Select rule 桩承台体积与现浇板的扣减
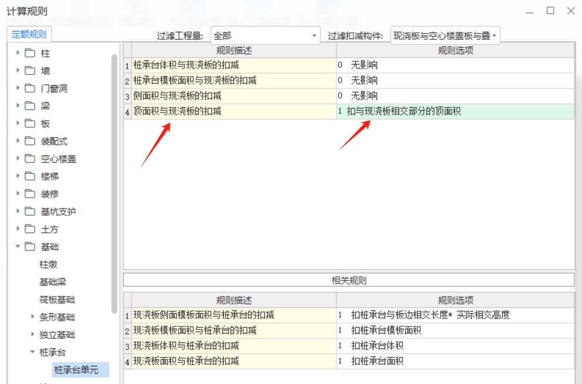The image size is (582, 384). coord(234,65)
